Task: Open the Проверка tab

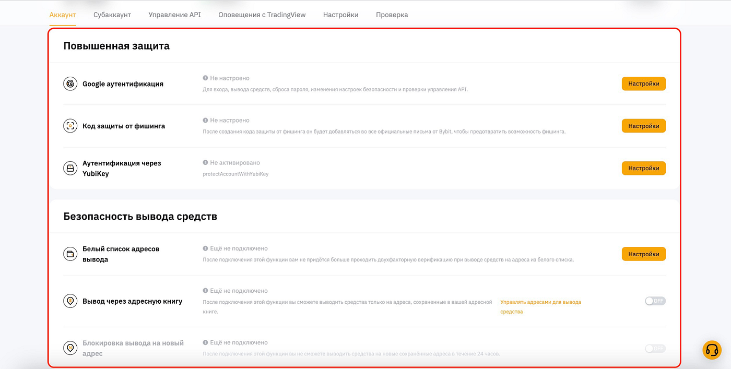Action: [x=392, y=15]
